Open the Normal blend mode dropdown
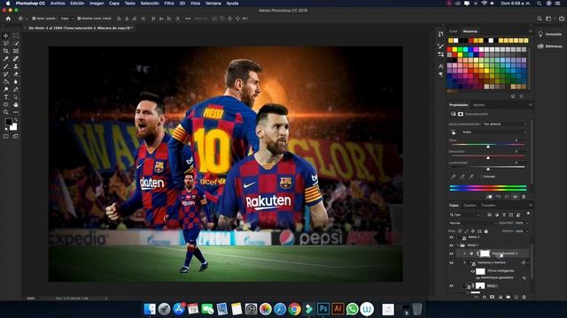The height and width of the screenshot is (318, 567). (x=472, y=223)
